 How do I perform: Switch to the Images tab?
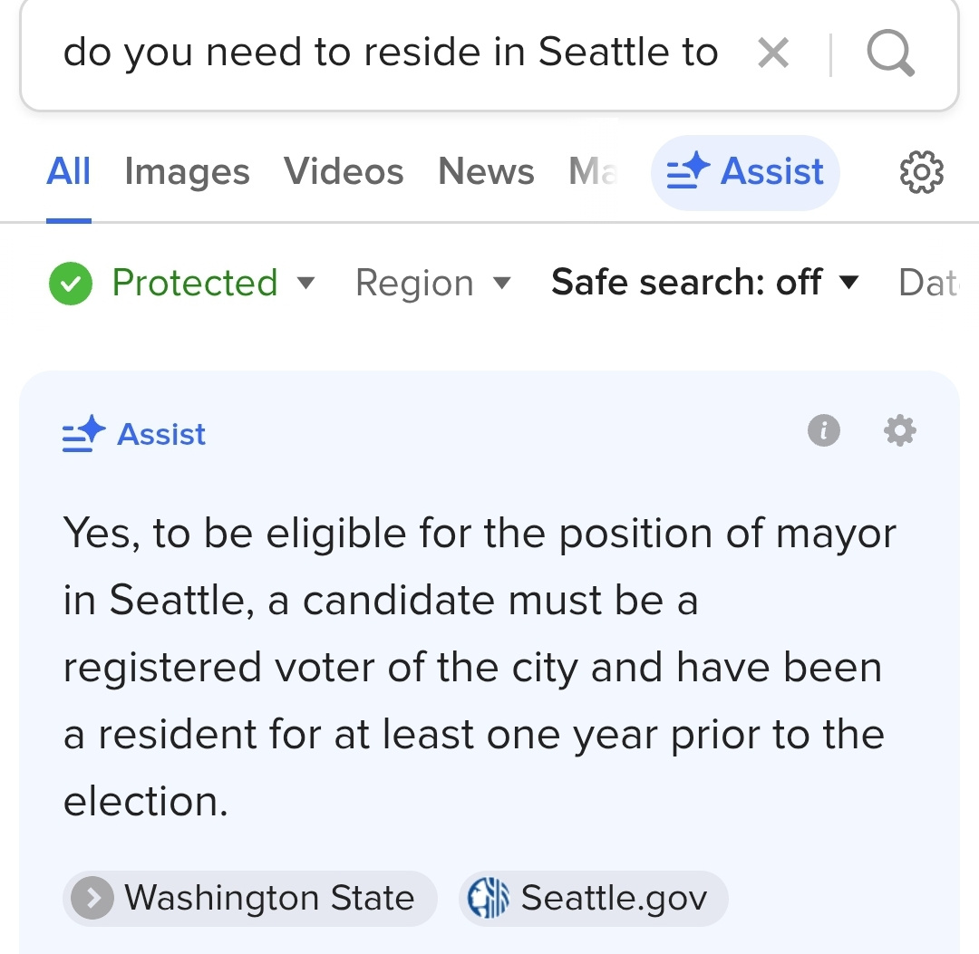[x=187, y=171]
